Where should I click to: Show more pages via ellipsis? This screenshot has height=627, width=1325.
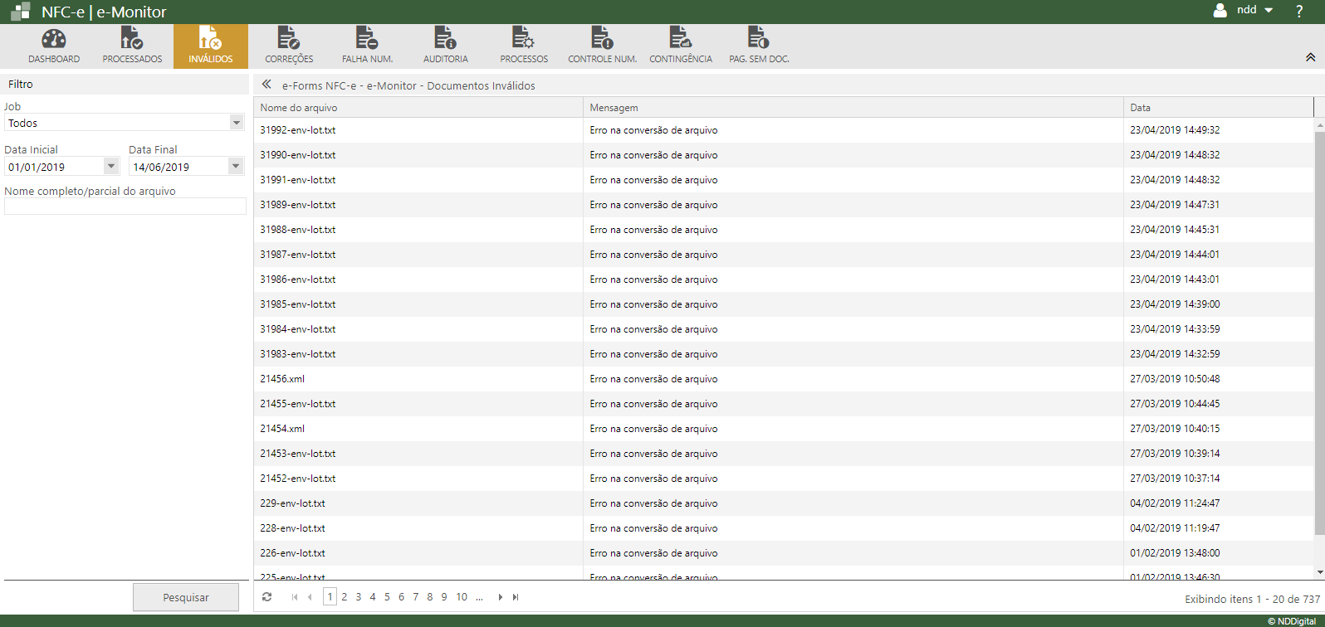479,597
